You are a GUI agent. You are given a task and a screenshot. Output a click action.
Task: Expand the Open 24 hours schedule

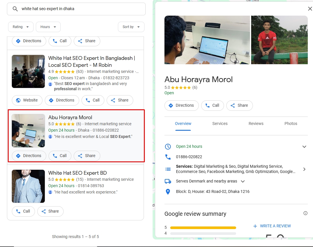[x=304, y=147]
